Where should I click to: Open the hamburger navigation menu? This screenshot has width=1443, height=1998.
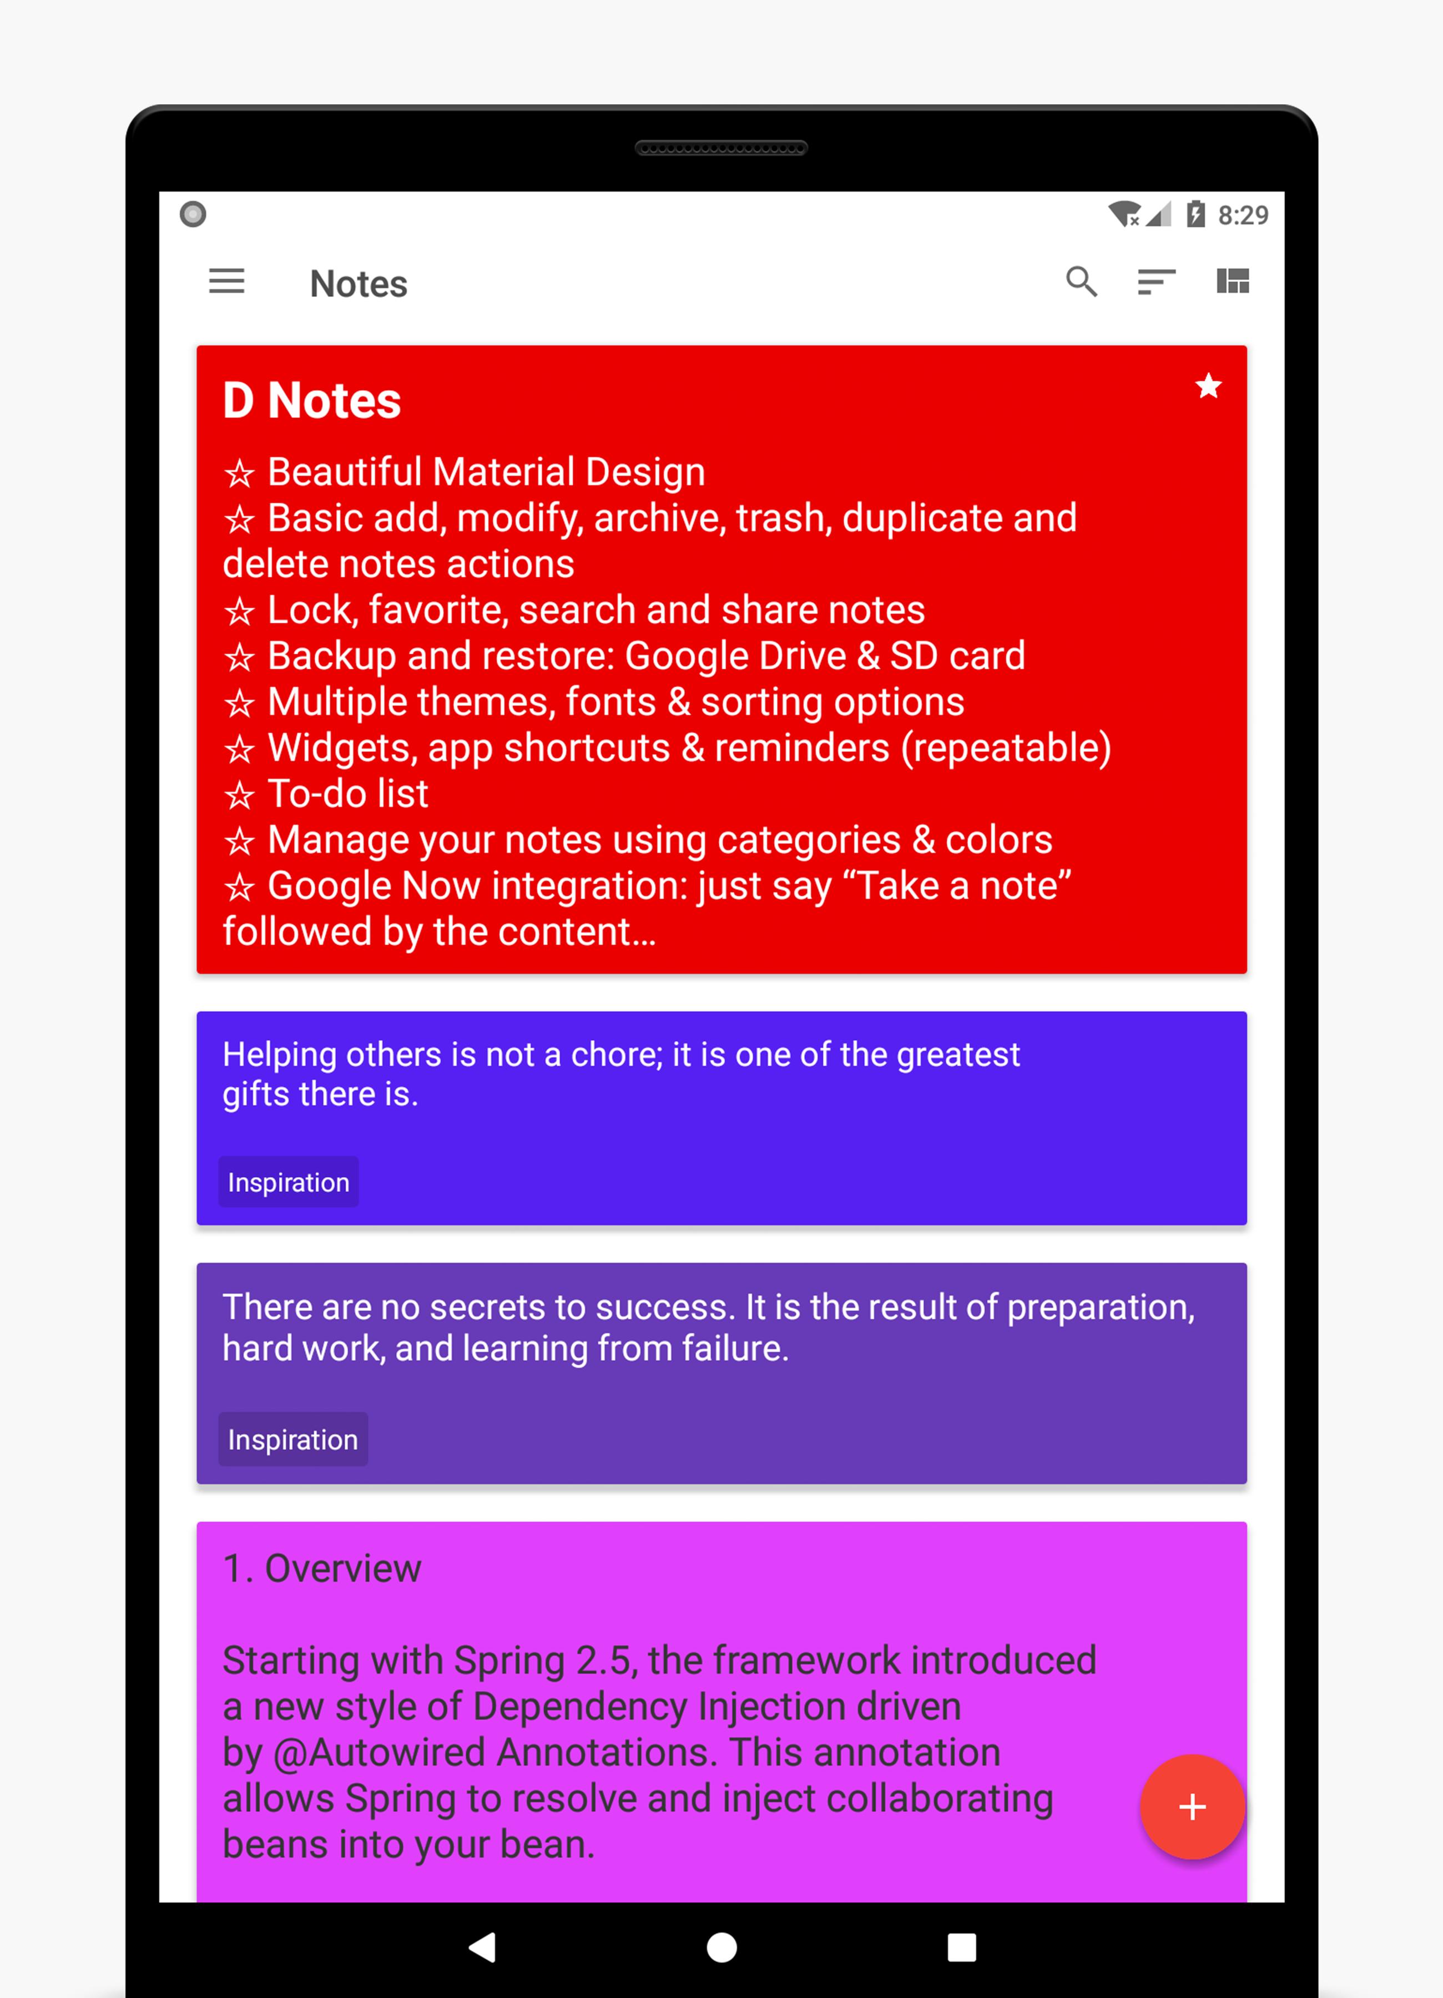[231, 281]
